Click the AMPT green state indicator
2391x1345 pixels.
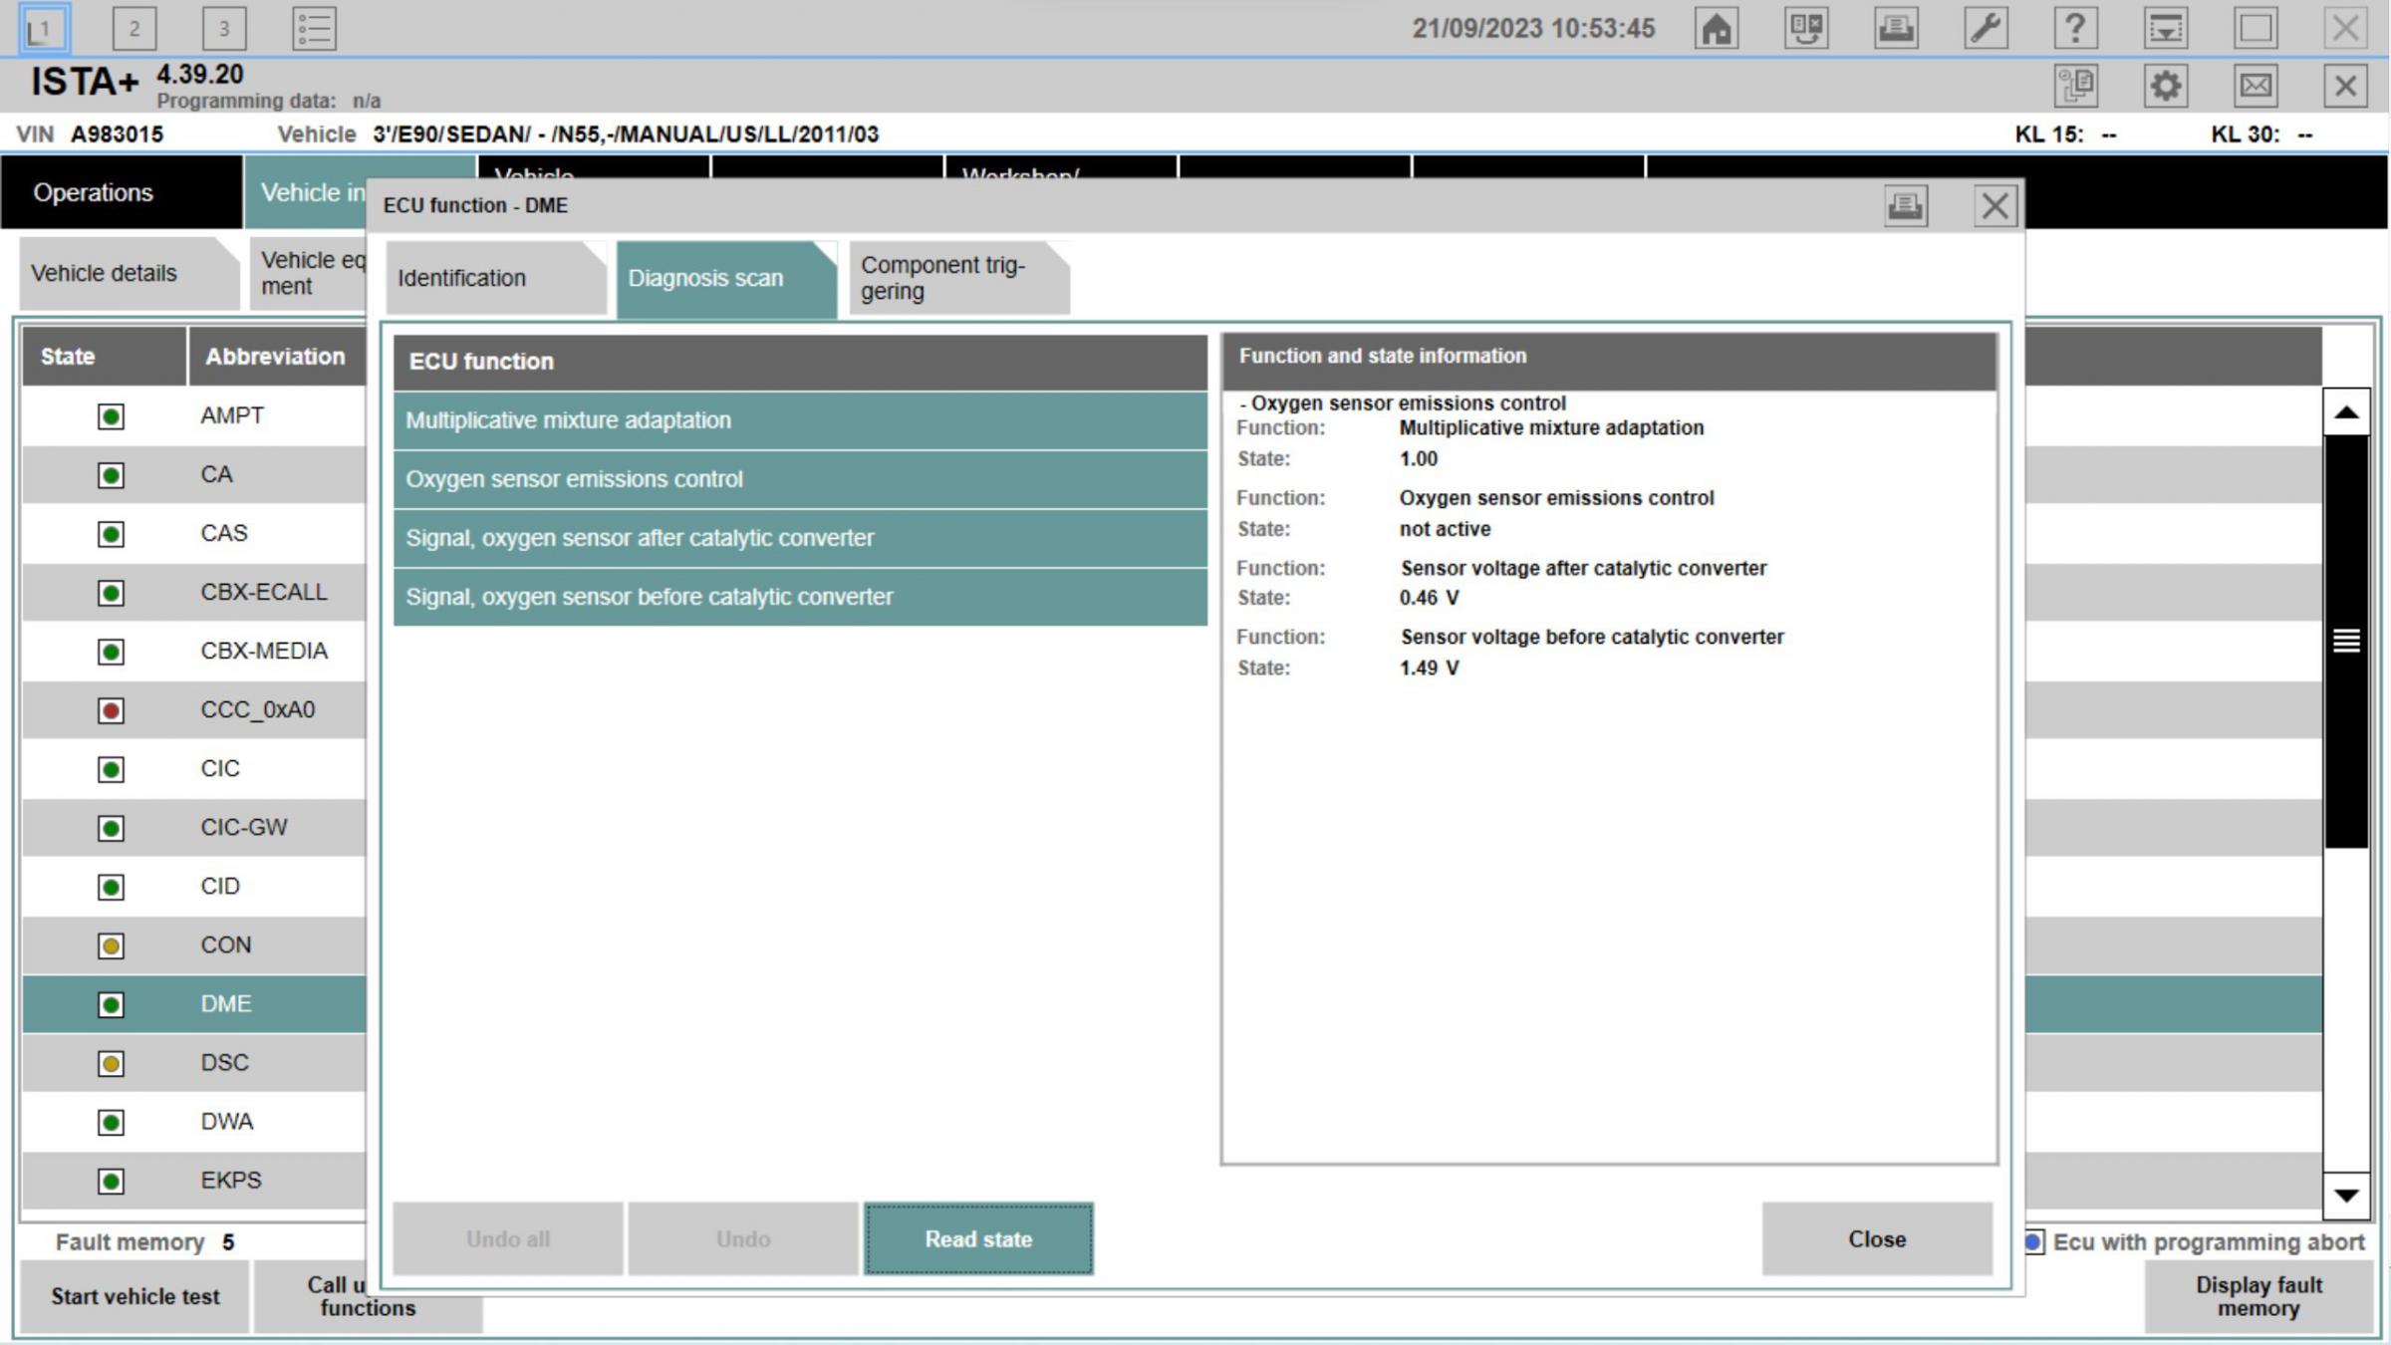click(111, 416)
